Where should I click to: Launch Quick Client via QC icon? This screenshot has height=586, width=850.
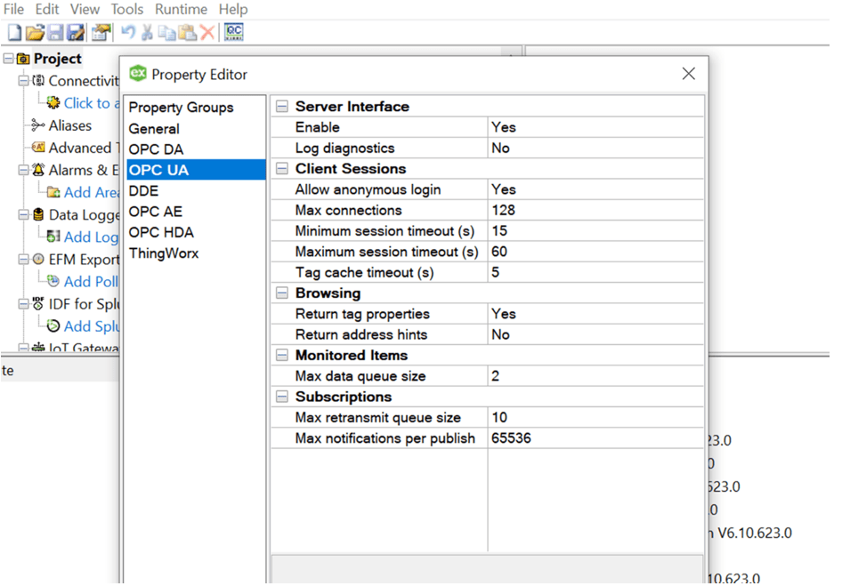tap(234, 32)
